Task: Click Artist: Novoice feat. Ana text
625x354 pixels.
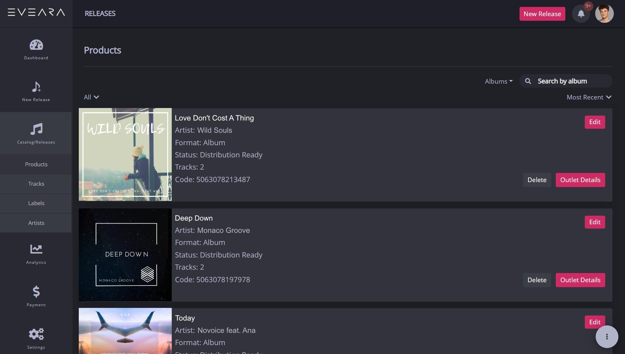Action: click(x=215, y=330)
